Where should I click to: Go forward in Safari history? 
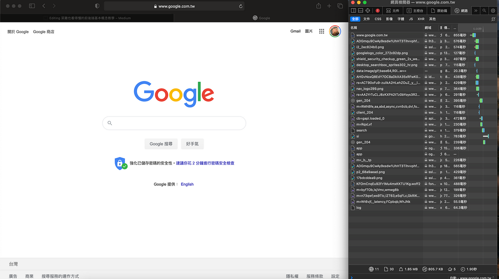point(54,6)
